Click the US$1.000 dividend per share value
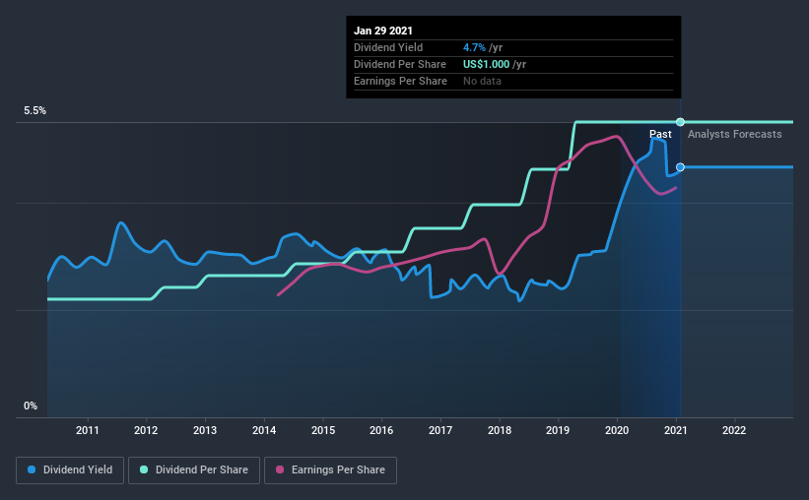The width and height of the screenshot is (809, 500). click(x=486, y=64)
